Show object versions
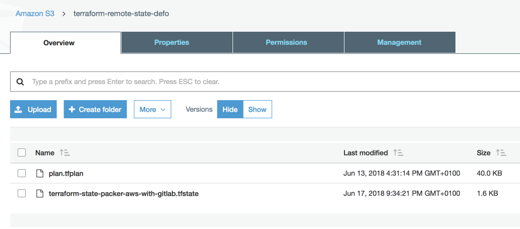 tap(257, 109)
